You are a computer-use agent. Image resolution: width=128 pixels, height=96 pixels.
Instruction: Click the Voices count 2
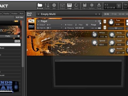click(x=76, y=25)
